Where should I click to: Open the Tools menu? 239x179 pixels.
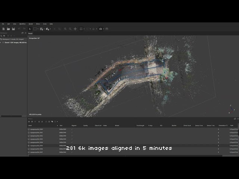point(45,24)
